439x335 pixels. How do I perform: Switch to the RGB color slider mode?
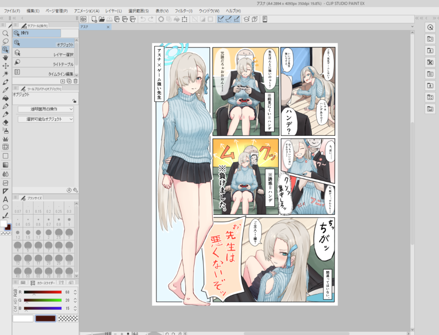click(15, 293)
